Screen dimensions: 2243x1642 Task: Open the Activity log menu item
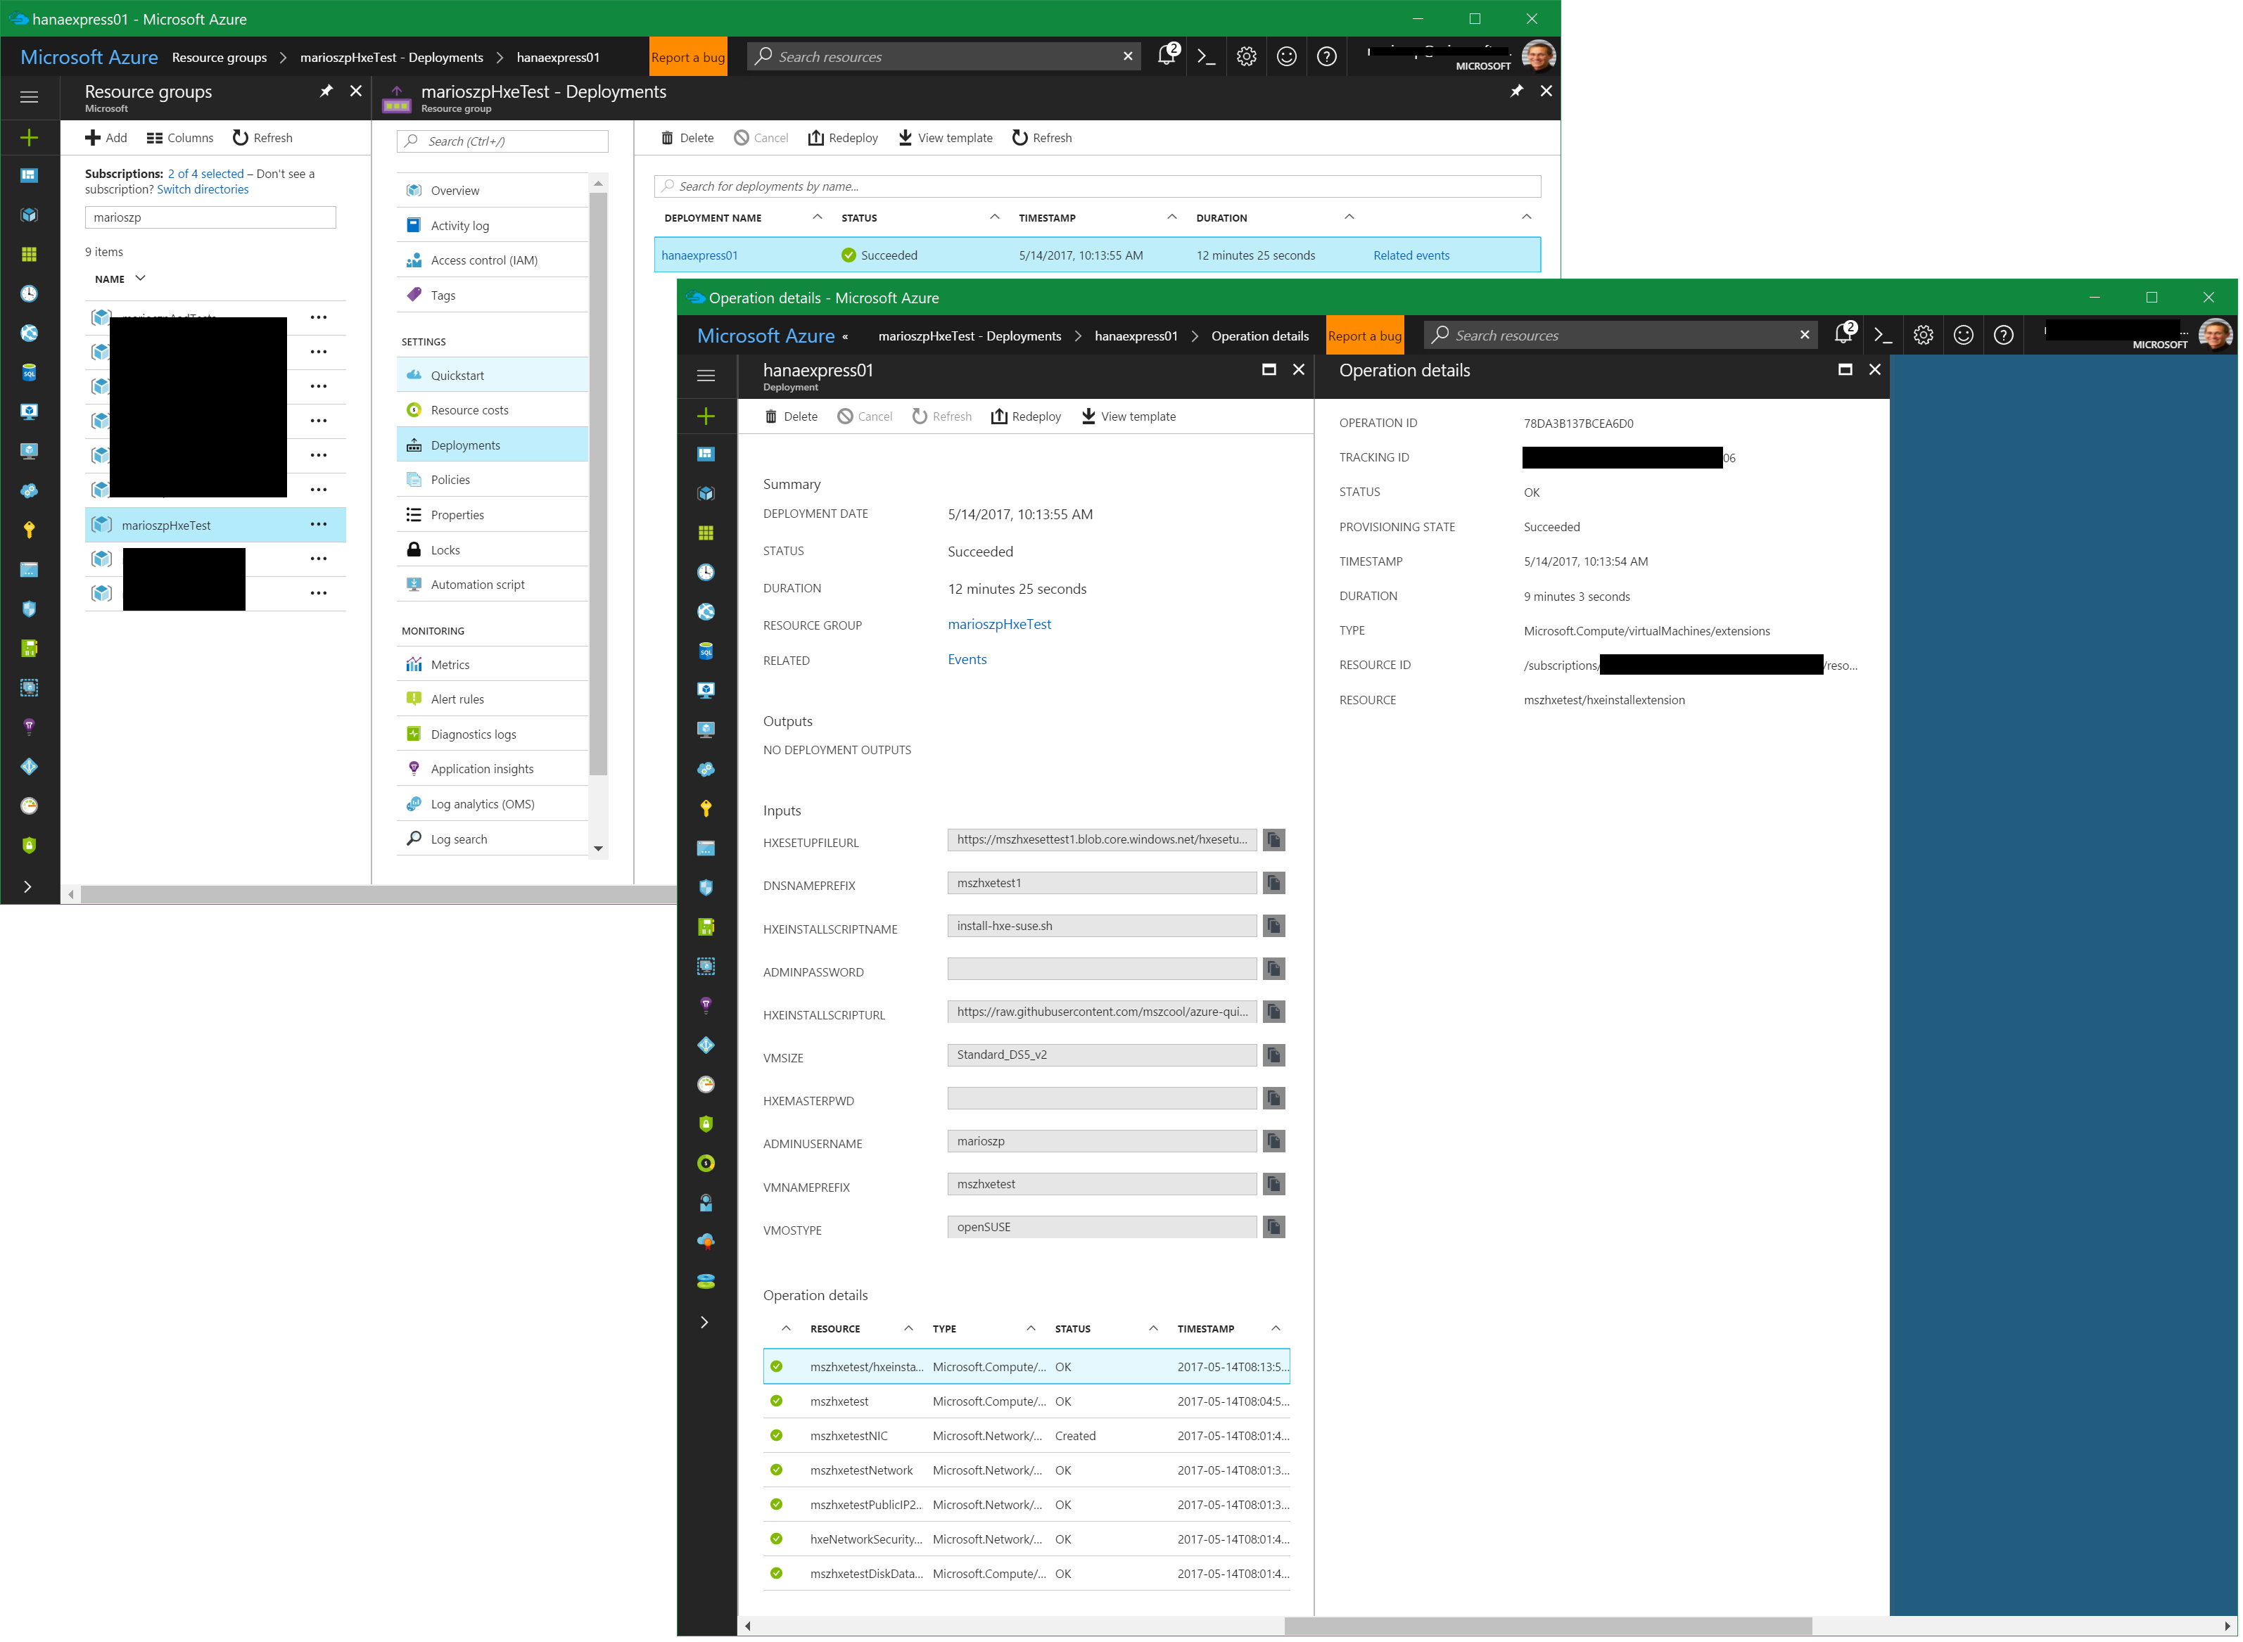460,226
